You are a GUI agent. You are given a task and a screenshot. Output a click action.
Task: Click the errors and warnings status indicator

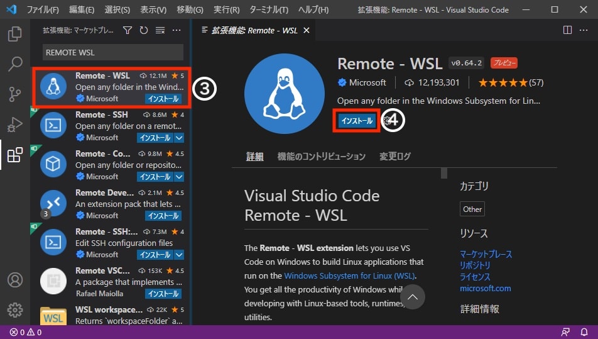[x=26, y=332]
